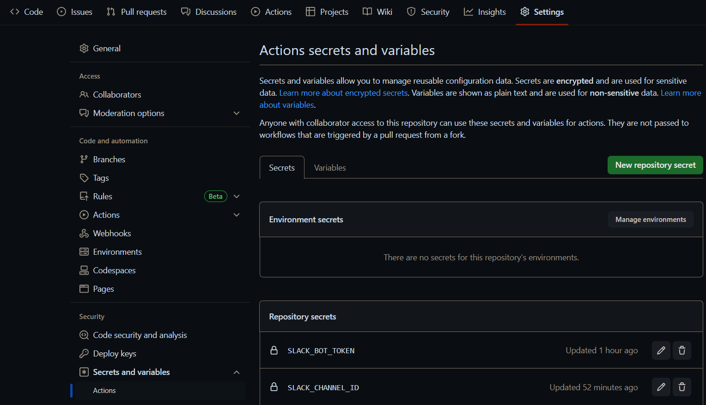Expand the Actions settings submenu
706x405 pixels.
coord(237,215)
